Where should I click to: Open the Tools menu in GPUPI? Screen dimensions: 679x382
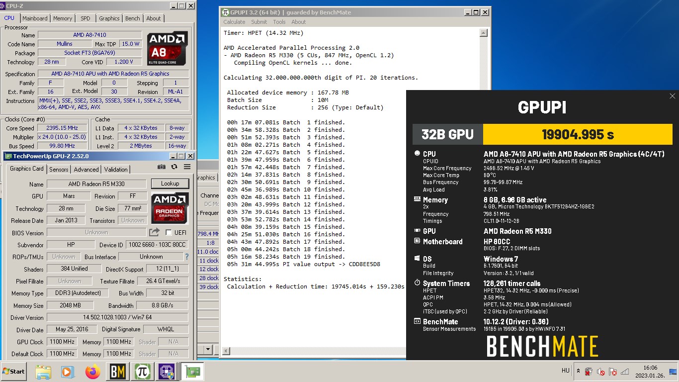pyautogui.click(x=279, y=22)
